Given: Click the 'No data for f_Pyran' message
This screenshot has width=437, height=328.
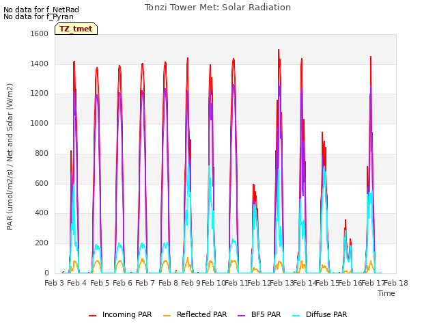Looking at the screenshot, I should click(x=38, y=16).
